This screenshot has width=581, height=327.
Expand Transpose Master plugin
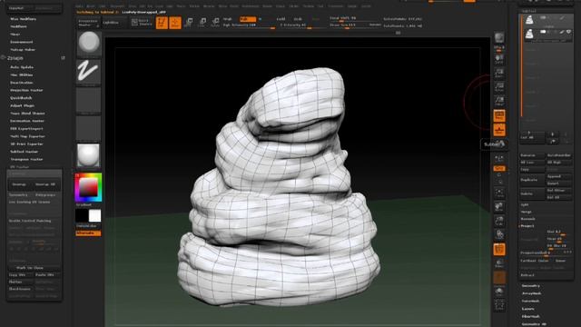pyautogui.click(x=26, y=160)
